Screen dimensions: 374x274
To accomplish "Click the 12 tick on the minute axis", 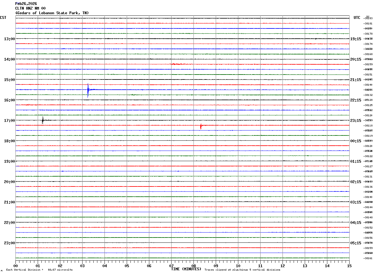I will 283,266.
